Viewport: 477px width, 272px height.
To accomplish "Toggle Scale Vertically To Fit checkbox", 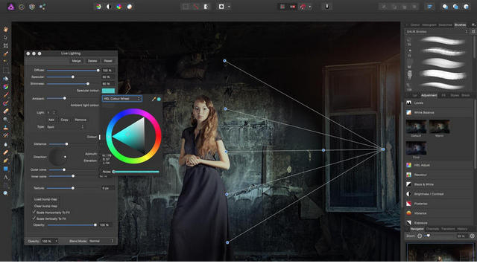I will coord(34,218).
